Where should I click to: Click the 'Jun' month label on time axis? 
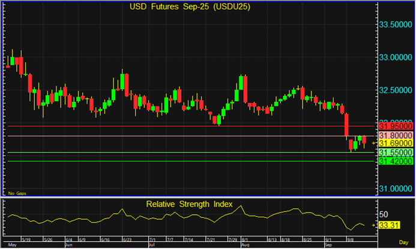(x=68, y=245)
